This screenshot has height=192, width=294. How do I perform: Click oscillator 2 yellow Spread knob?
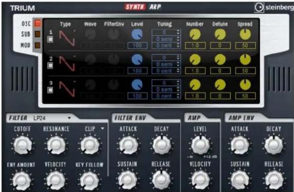pyautogui.click(x=245, y=60)
